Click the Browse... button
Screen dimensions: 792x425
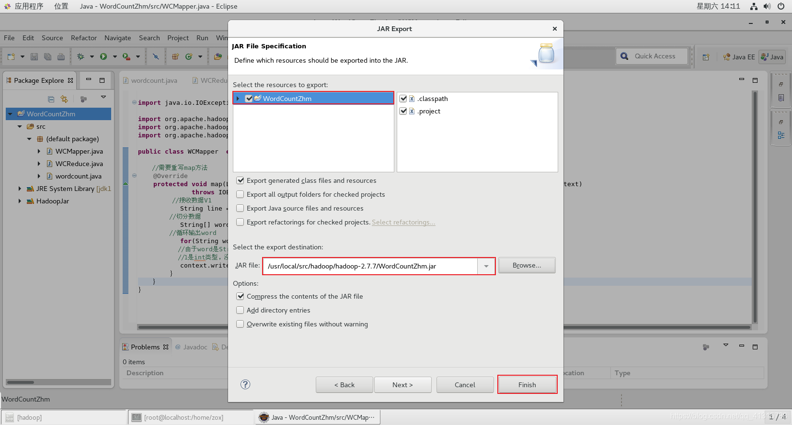(527, 265)
